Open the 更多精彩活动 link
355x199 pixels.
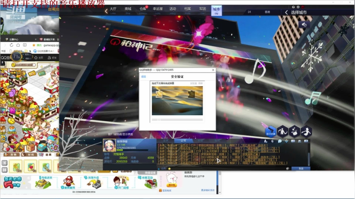point(208,190)
